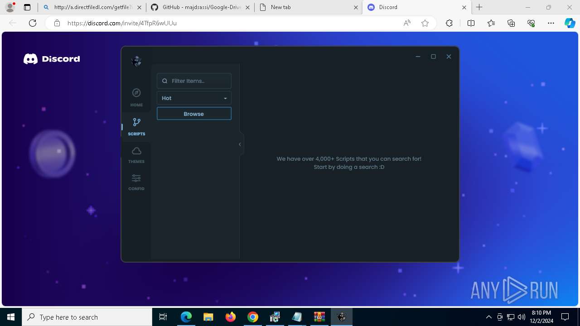Click the taskbar search box
580x326 pixels.
(x=87, y=317)
